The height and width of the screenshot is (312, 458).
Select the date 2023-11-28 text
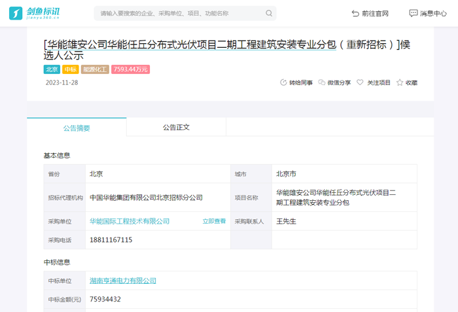pyautogui.click(x=62, y=82)
